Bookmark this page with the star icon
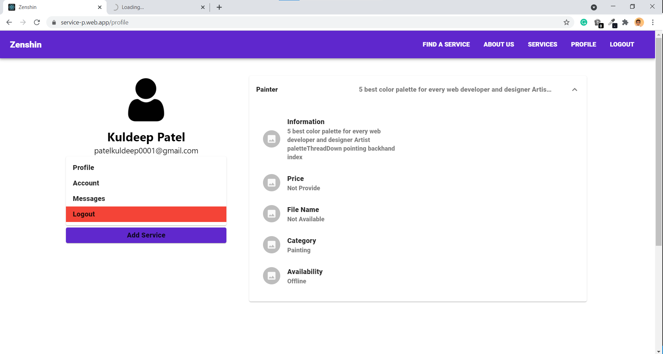This screenshot has height=354, width=663. [x=566, y=22]
